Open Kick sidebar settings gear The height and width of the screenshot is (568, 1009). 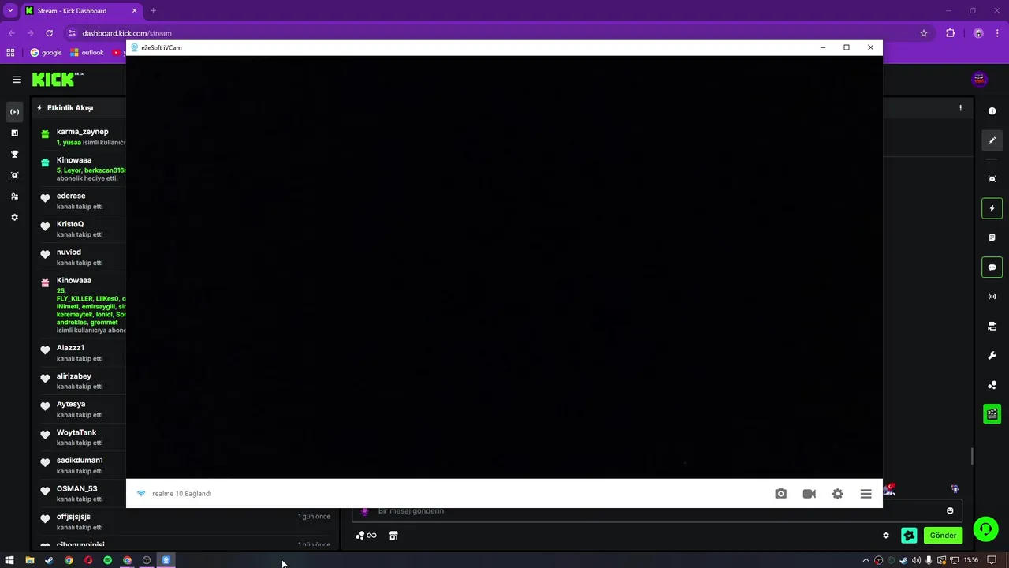[x=14, y=218]
